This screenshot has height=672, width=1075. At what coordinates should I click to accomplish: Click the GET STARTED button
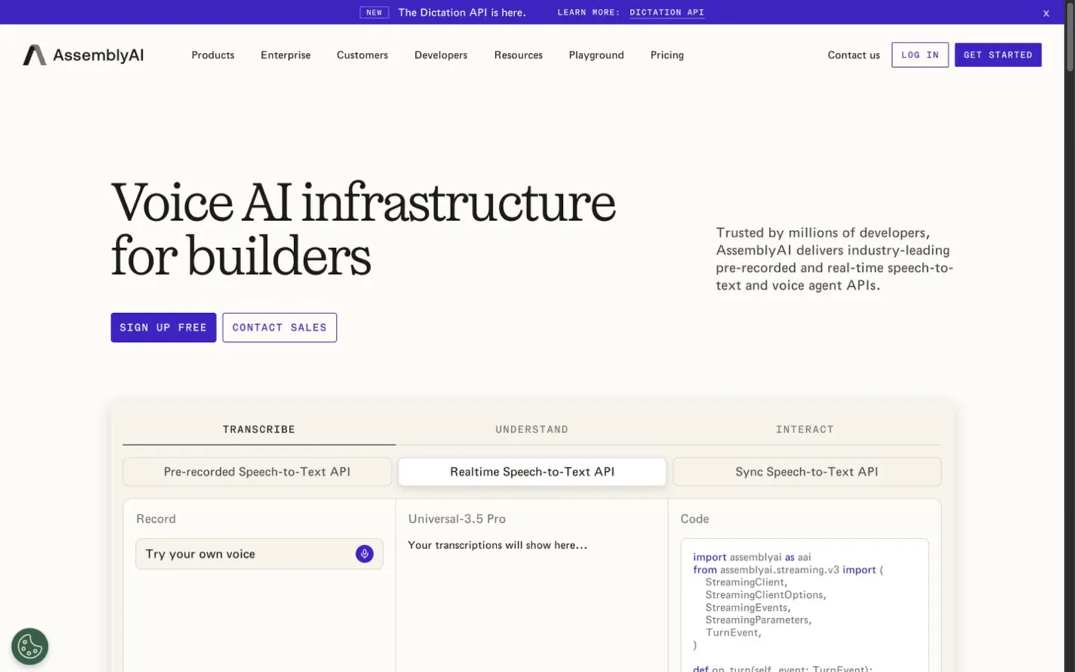point(997,55)
